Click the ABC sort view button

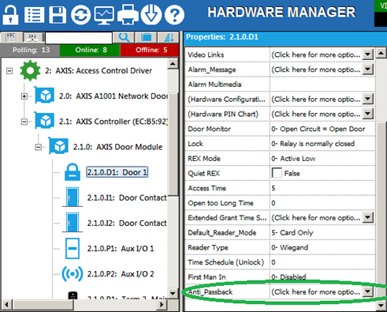pos(11,38)
